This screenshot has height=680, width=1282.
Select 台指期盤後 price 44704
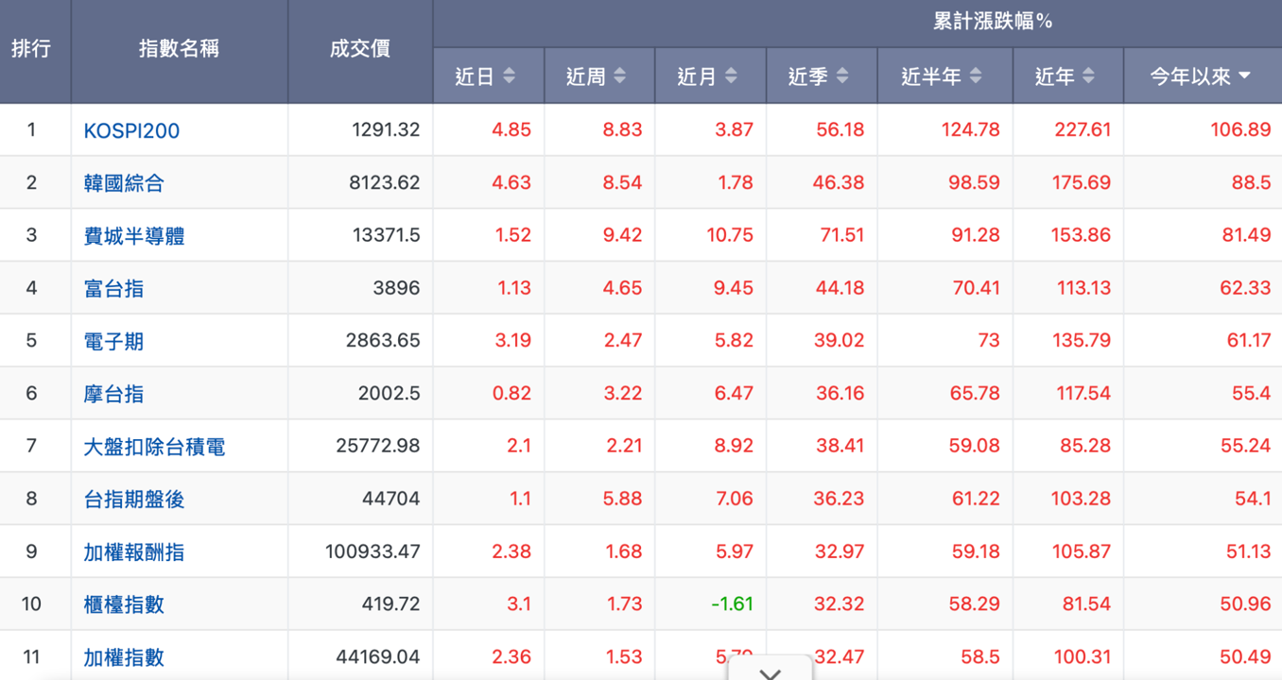pos(391,499)
